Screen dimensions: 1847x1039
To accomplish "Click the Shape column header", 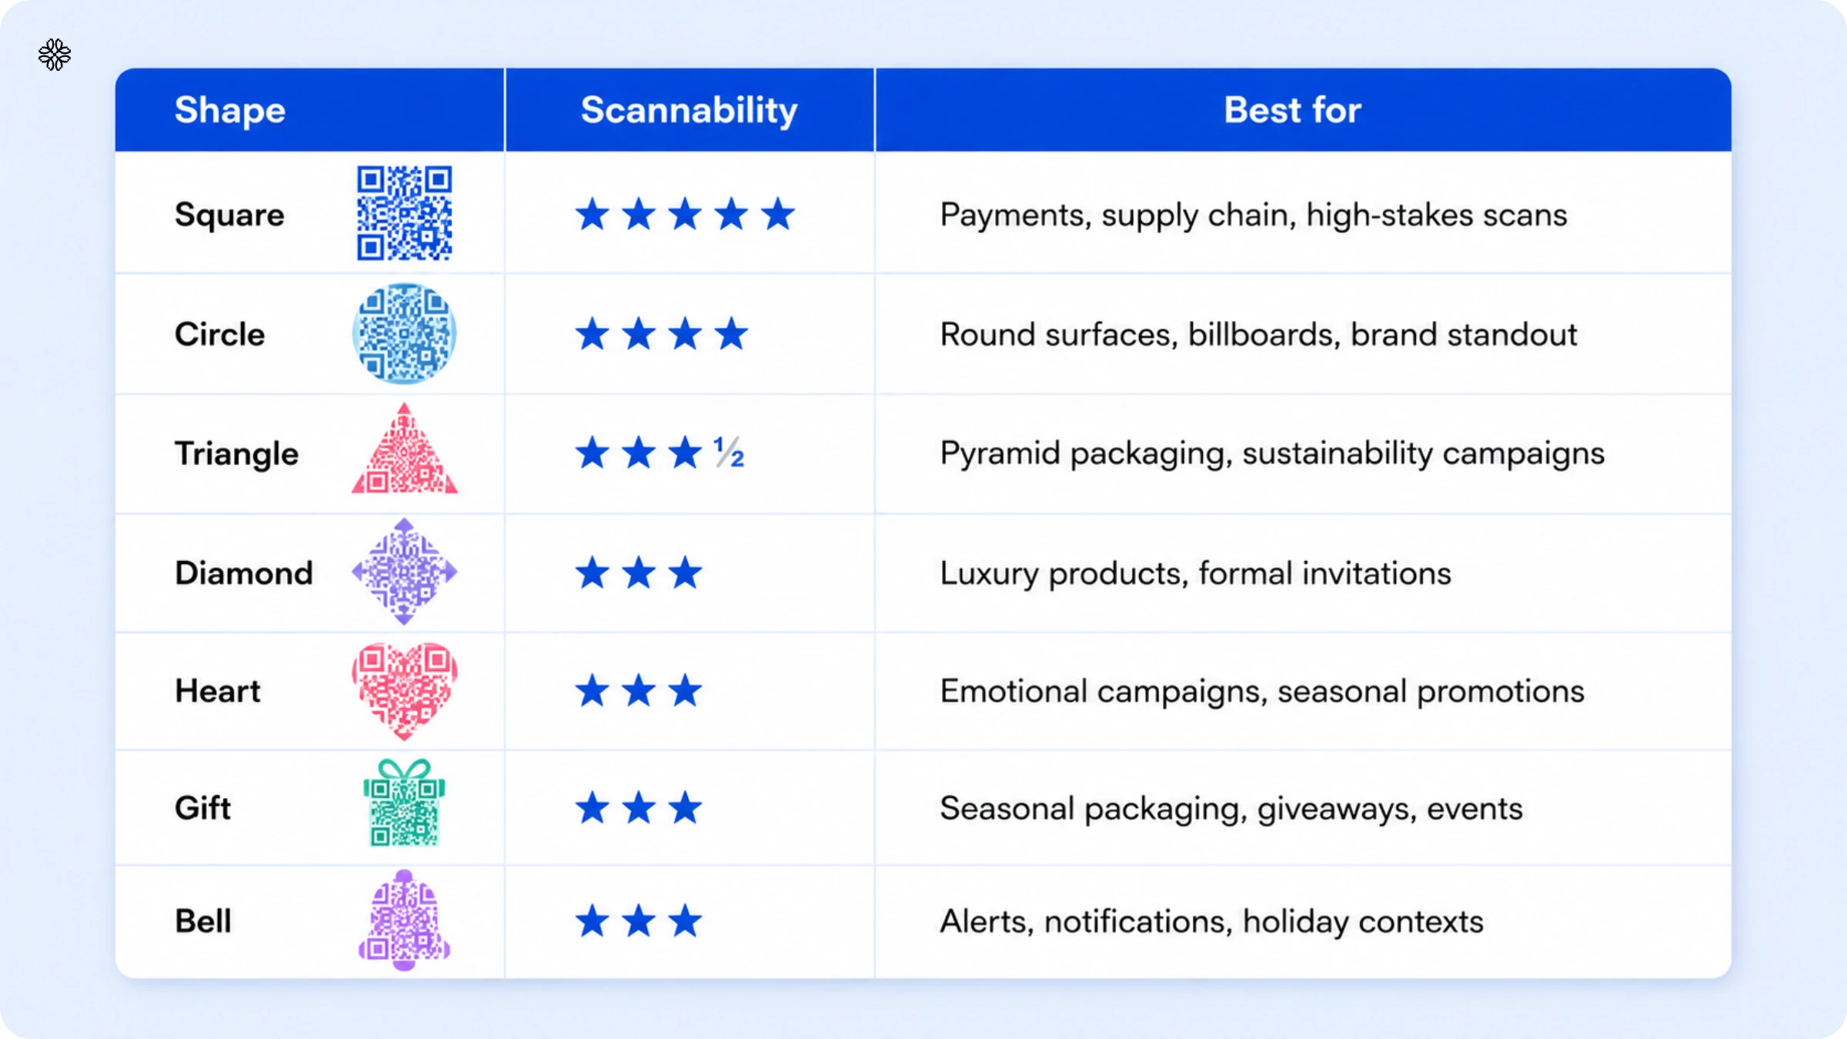I will (x=230, y=110).
